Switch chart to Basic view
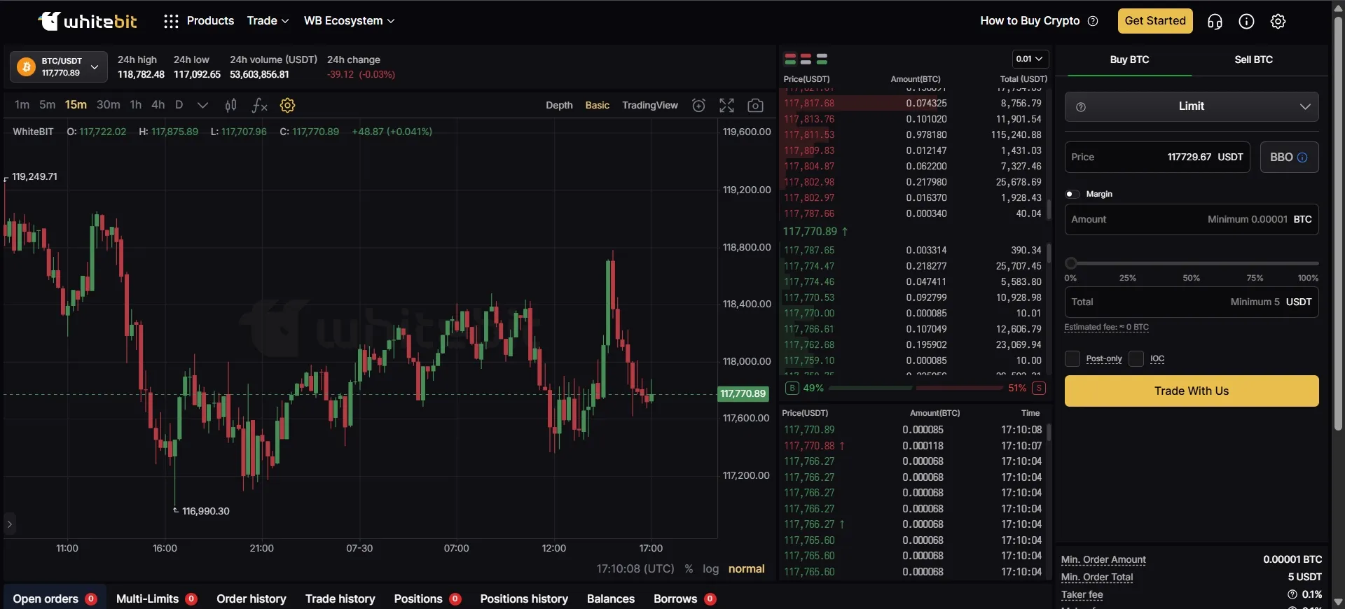The image size is (1345, 609). (x=597, y=105)
